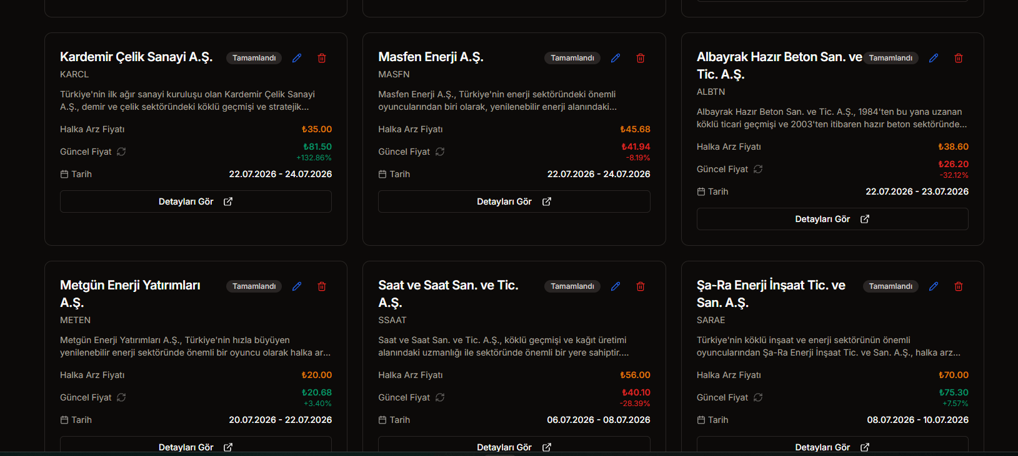
Task: Delete the Şa-Ra Enerji İnşaat card
Action: [959, 286]
